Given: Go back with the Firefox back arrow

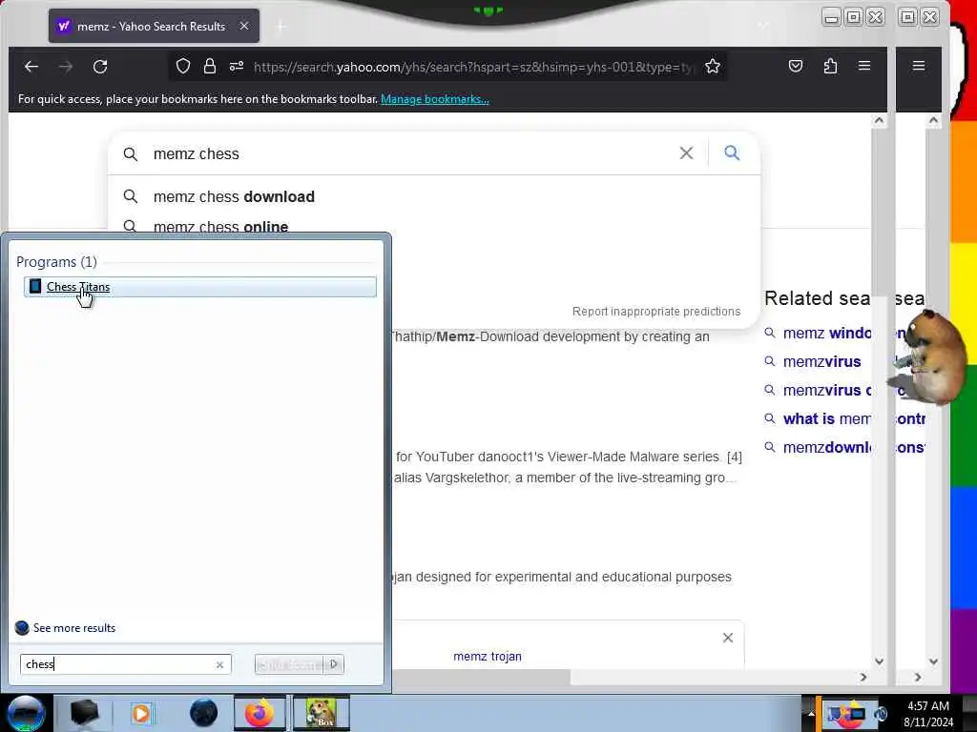Looking at the screenshot, I should click(31, 66).
